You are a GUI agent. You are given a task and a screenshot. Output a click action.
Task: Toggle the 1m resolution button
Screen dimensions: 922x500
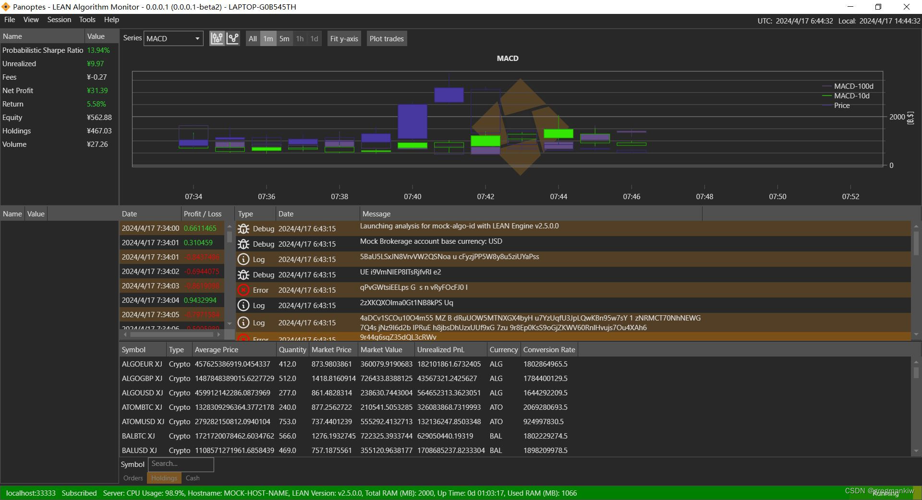point(268,39)
